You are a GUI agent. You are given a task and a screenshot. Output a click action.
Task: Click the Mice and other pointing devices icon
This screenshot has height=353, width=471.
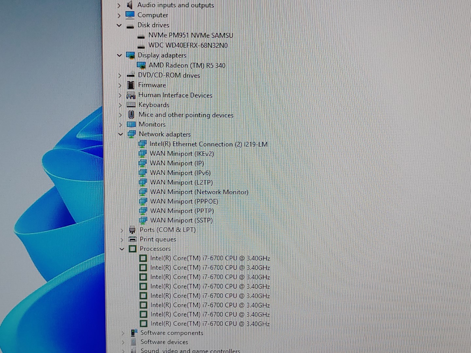pos(131,115)
